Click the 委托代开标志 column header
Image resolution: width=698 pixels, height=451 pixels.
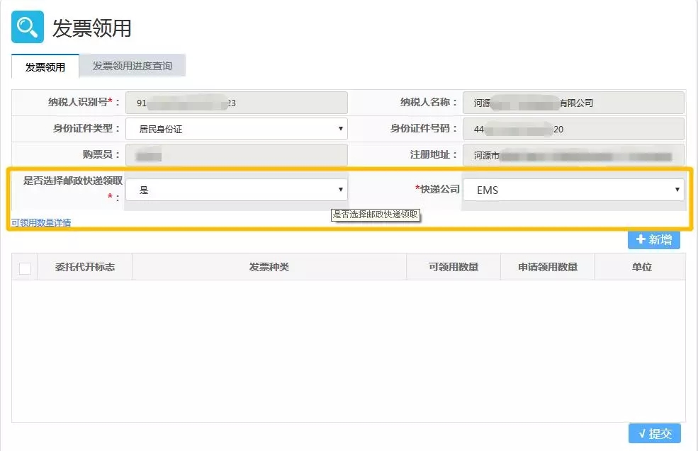tap(84, 267)
